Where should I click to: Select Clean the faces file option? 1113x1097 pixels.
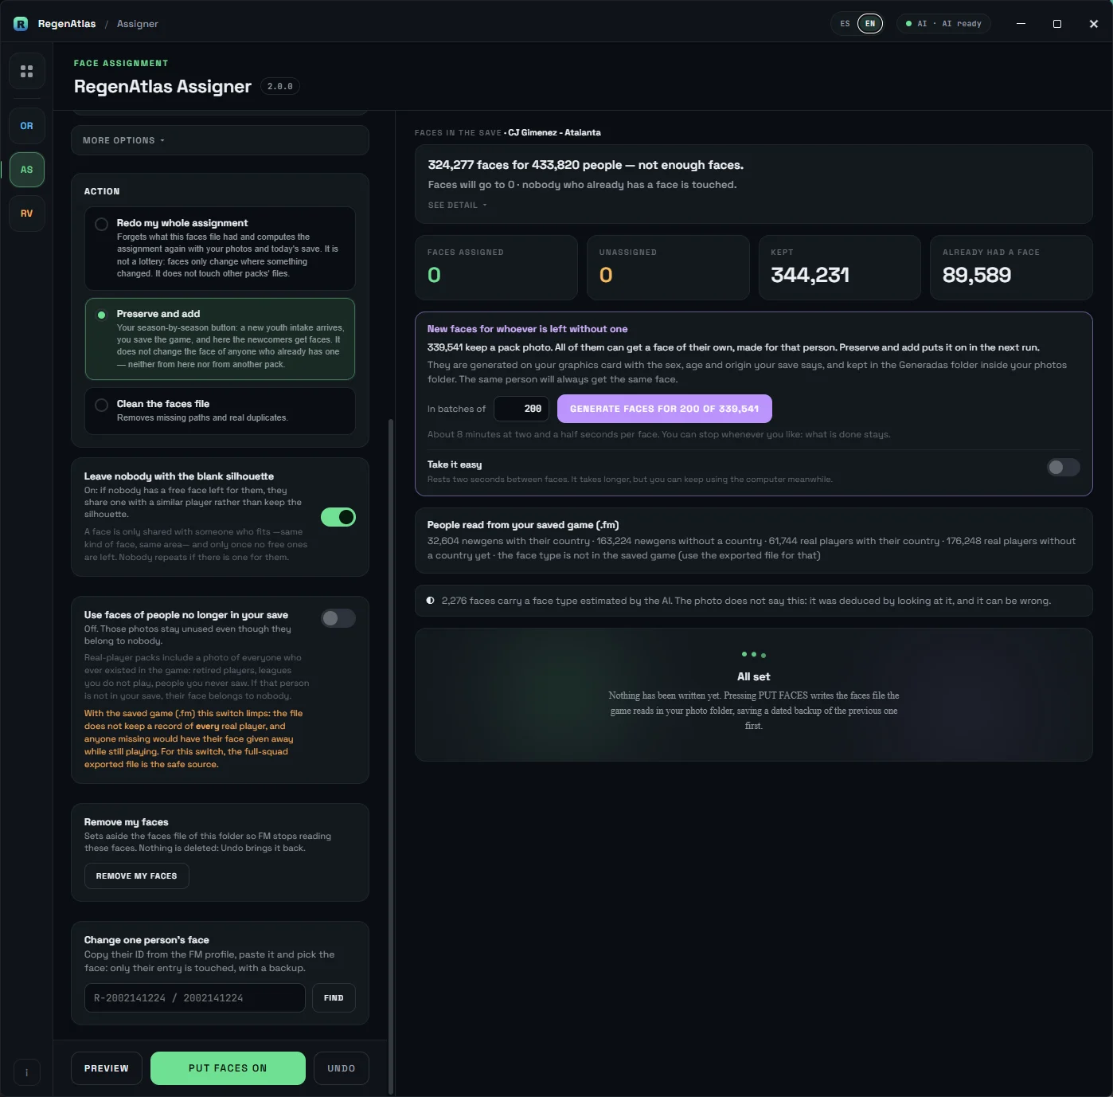pyautogui.click(x=220, y=411)
